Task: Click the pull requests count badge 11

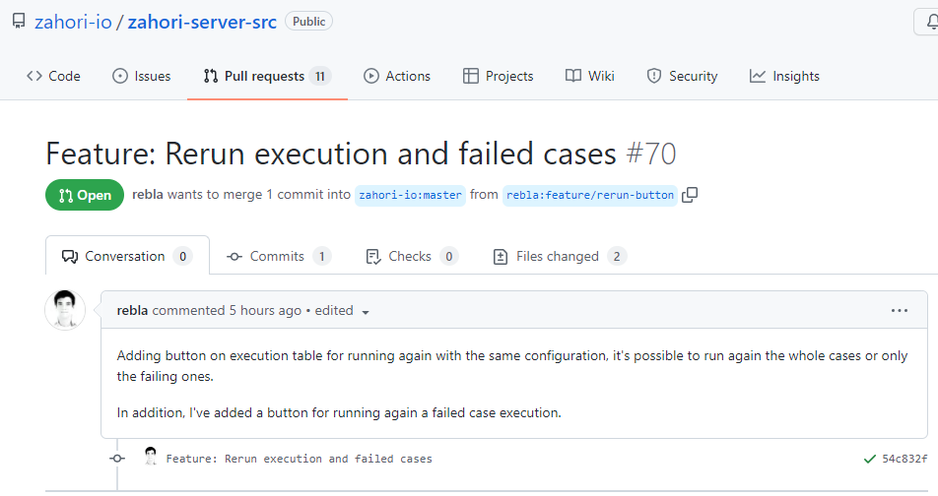Action: click(x=320, y=77)
